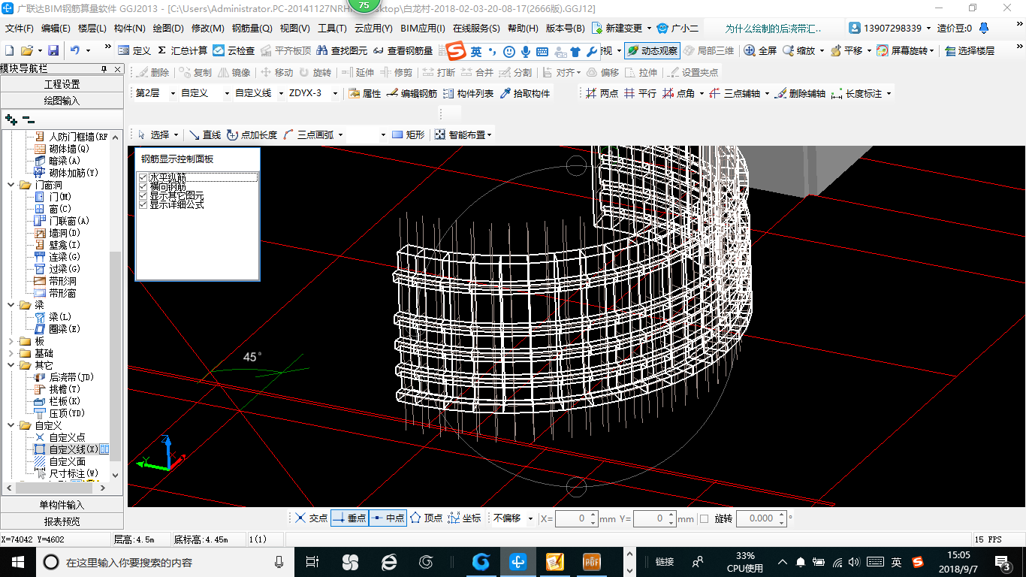
Task: Select 后浇带(JD) in the tree
Action: (71, 377)
